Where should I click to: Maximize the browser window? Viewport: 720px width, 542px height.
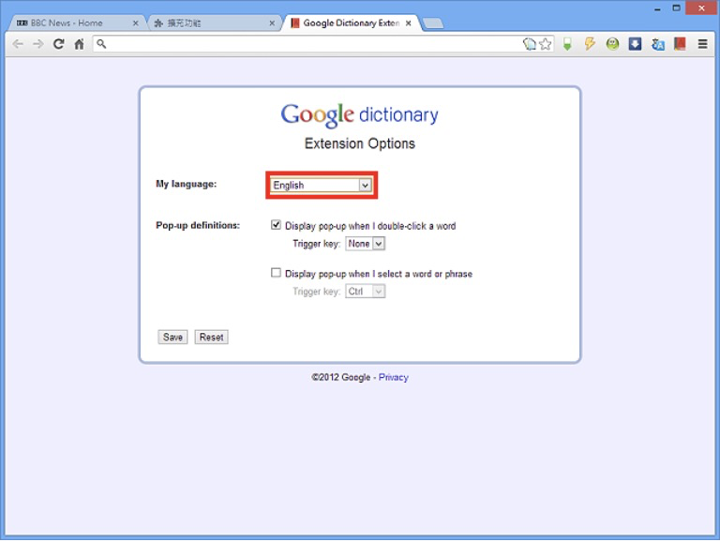tap(676, 8)
